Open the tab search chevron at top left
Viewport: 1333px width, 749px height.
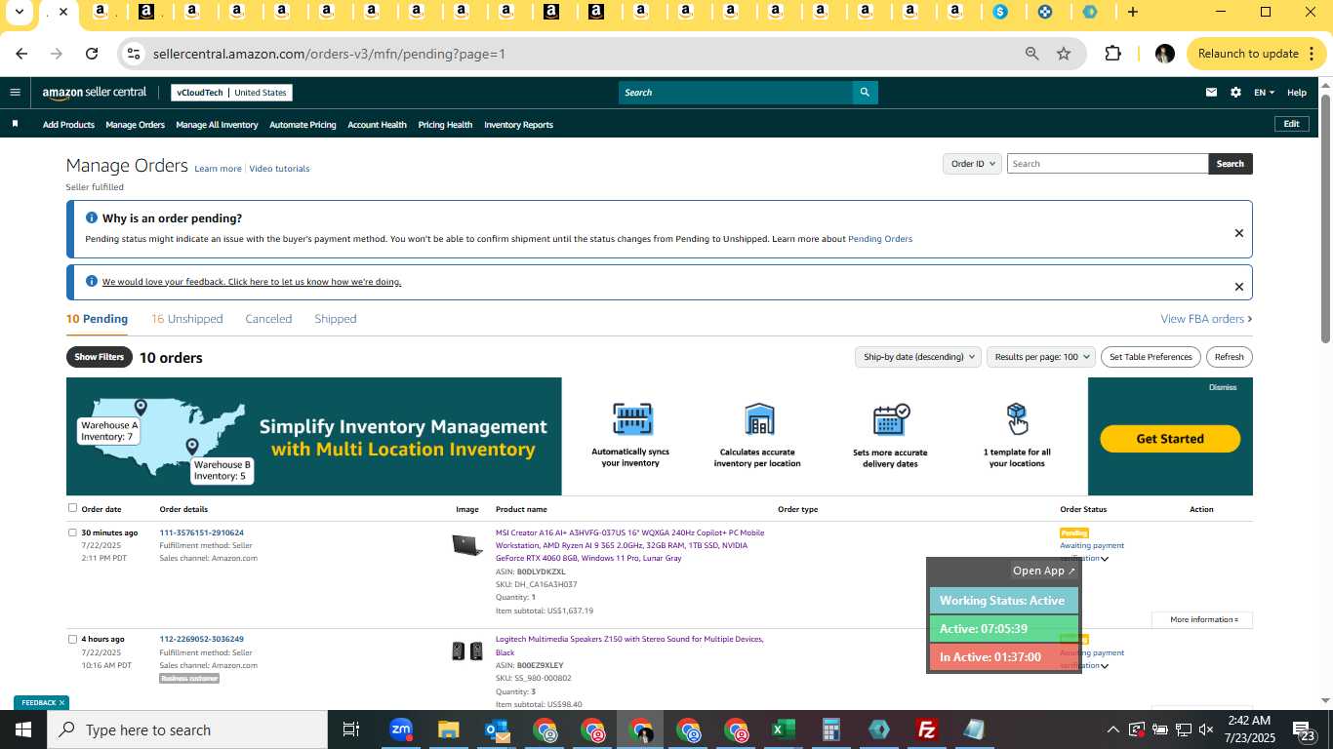(x=19, y=12)
